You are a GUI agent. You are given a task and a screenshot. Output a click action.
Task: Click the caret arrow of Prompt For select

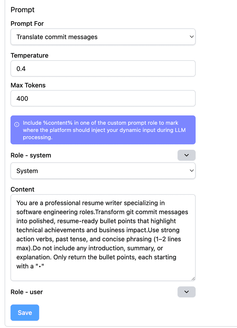pyautogui.click(x=191, y=37)
